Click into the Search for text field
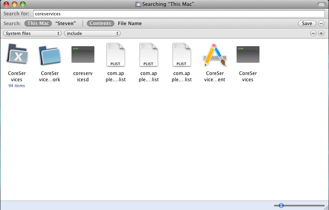Viewport: 329px width, 210px height. click(179, 14)
